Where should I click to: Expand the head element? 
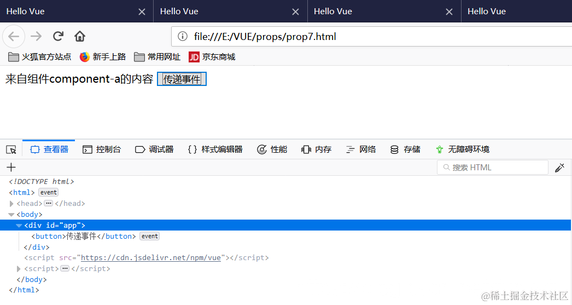11,204
